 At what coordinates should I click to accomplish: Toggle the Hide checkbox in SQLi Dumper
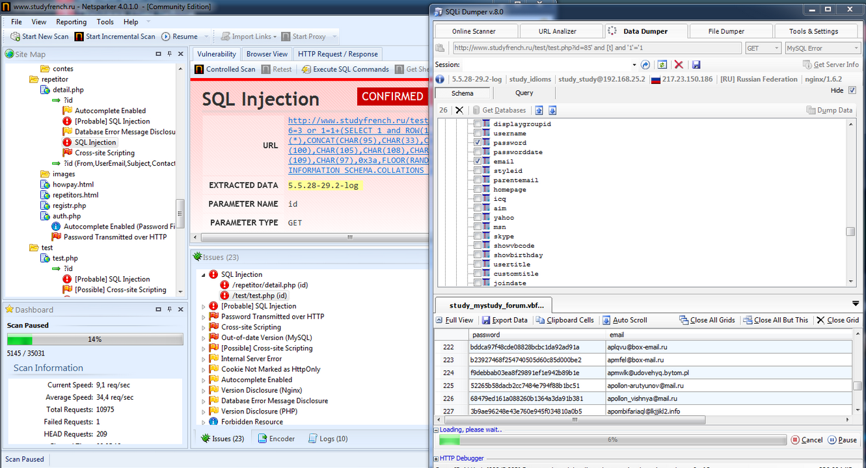tap(852, 90)
